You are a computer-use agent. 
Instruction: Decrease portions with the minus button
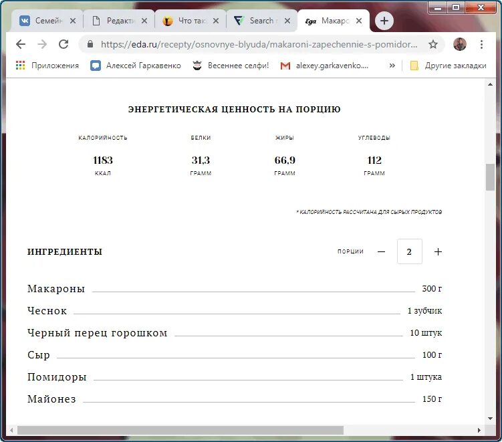point(381,251)
